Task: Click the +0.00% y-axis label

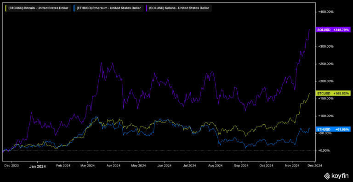Action: click(x=325, y=150)
